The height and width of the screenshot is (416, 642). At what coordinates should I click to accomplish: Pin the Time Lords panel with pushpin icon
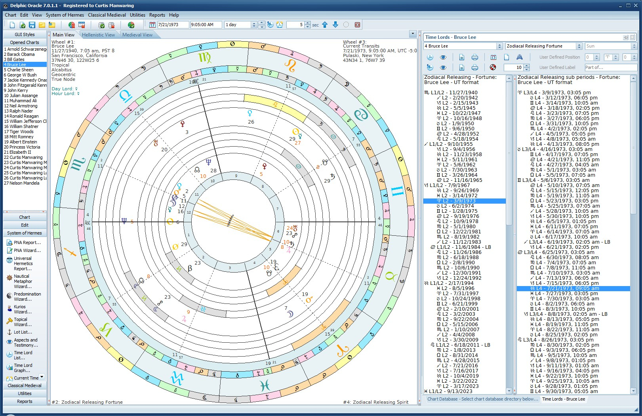click(626, 37)
